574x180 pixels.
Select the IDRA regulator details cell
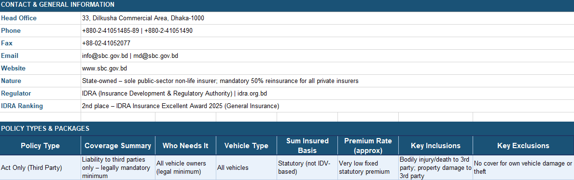click(327, 93)
